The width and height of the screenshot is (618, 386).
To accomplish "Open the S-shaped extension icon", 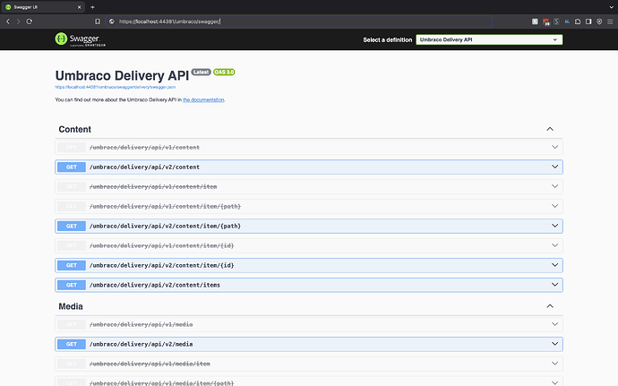I will pyautogui.click(x=556, y=21).
